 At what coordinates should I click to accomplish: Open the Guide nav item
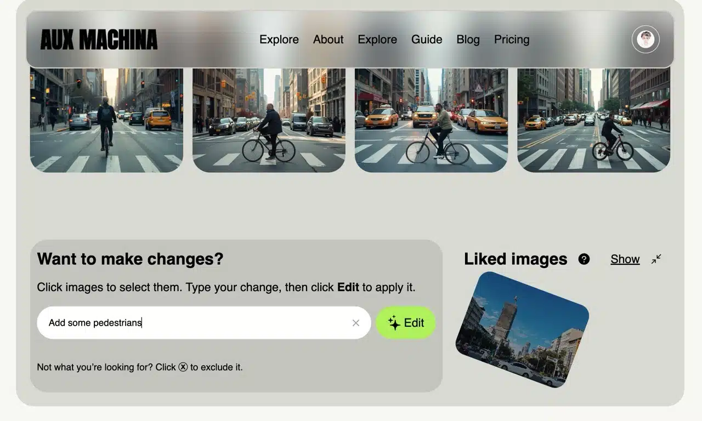click(427, 39)
